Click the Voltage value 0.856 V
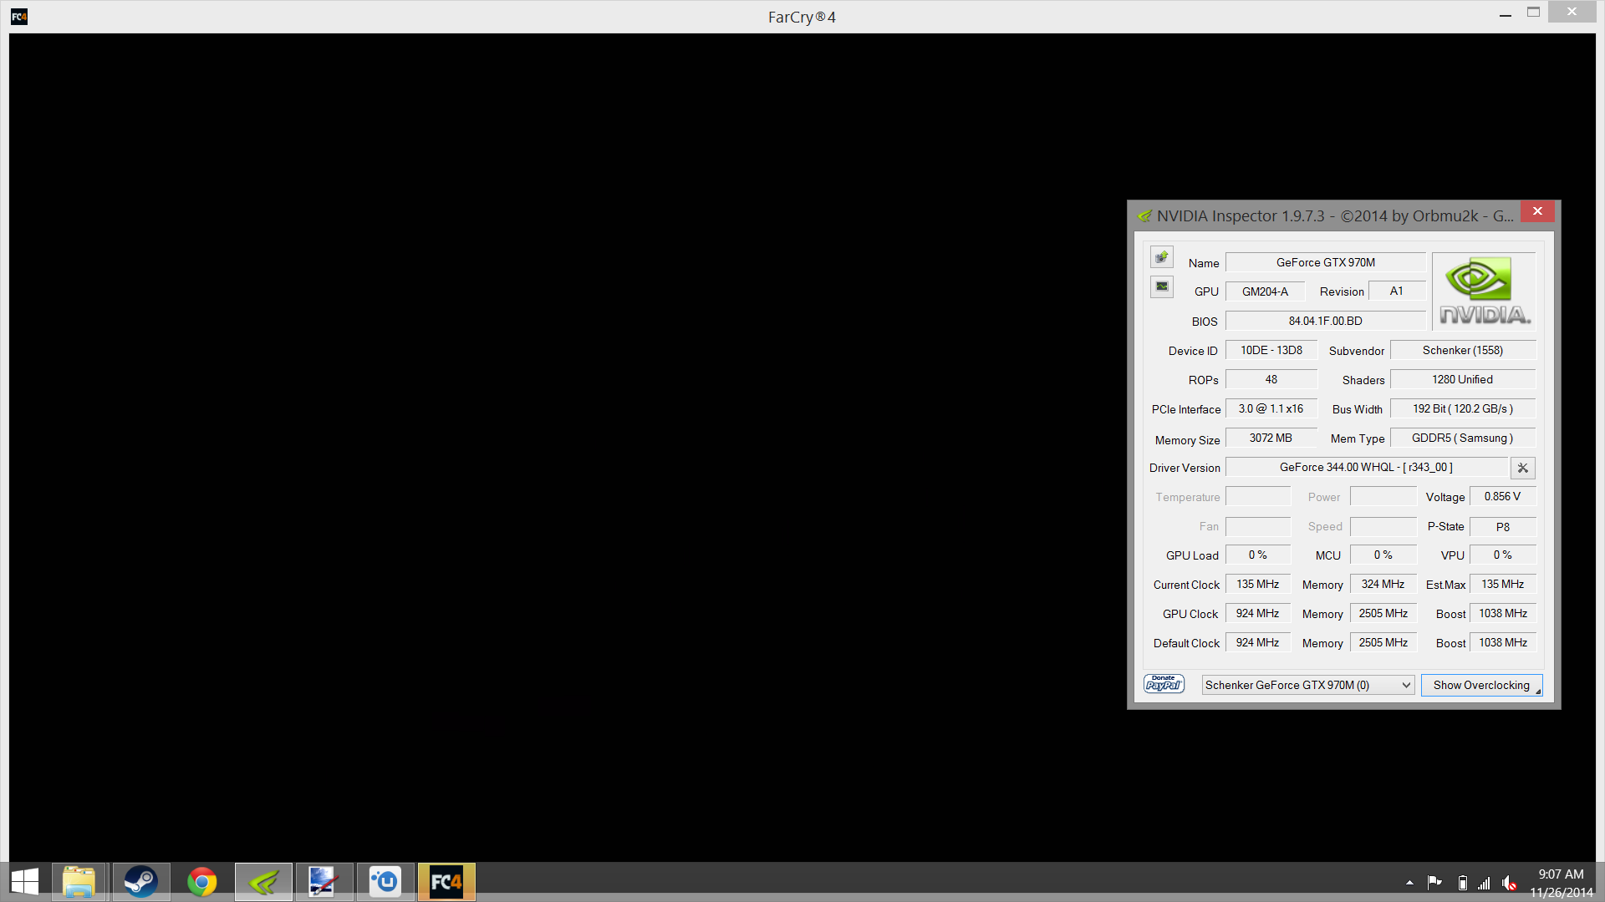Screen dimensions: 1605x902 [x=1503, y=496]
